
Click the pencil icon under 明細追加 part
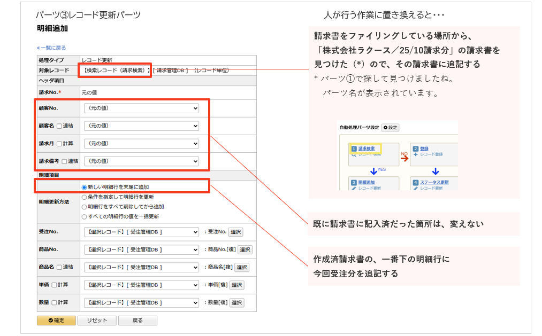(x=353, y=187)
